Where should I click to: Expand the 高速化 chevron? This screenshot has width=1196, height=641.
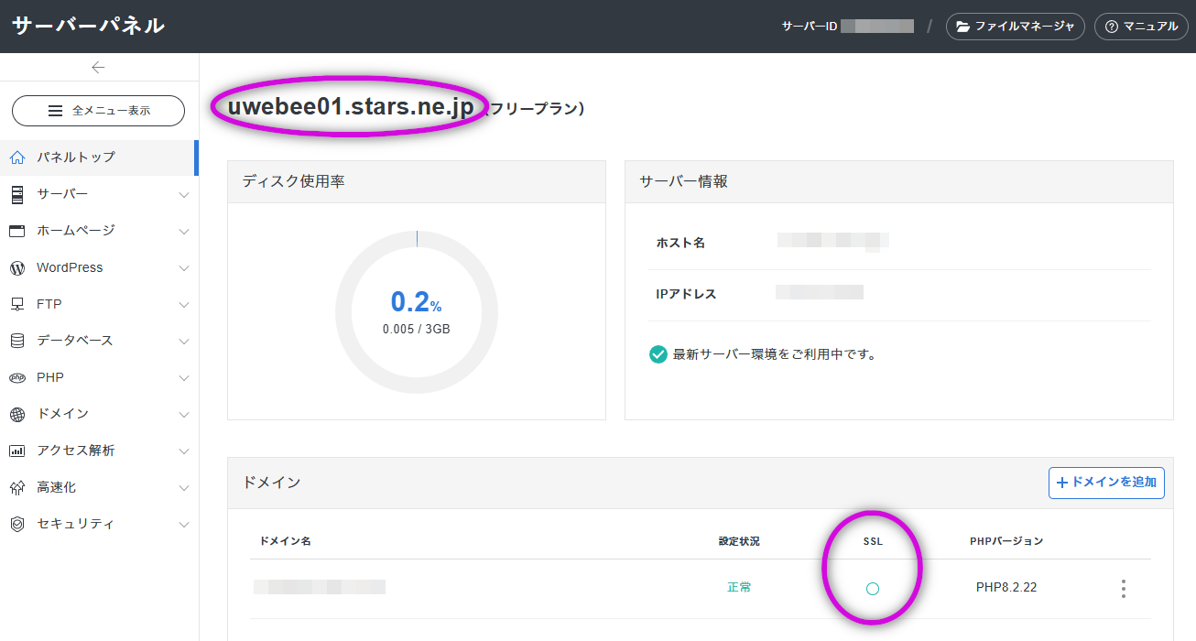[x=184, y=488]
